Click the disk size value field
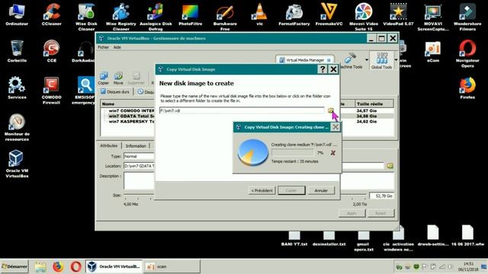Viewport: 488px width, 274px height. (x=381, y=196)
